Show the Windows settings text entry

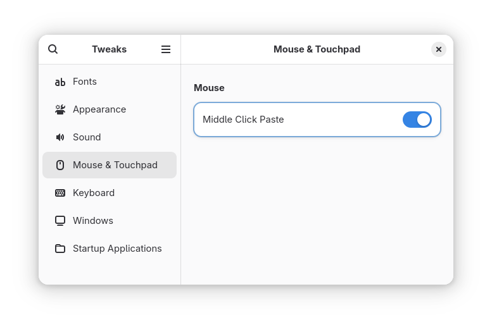point(93,221)
